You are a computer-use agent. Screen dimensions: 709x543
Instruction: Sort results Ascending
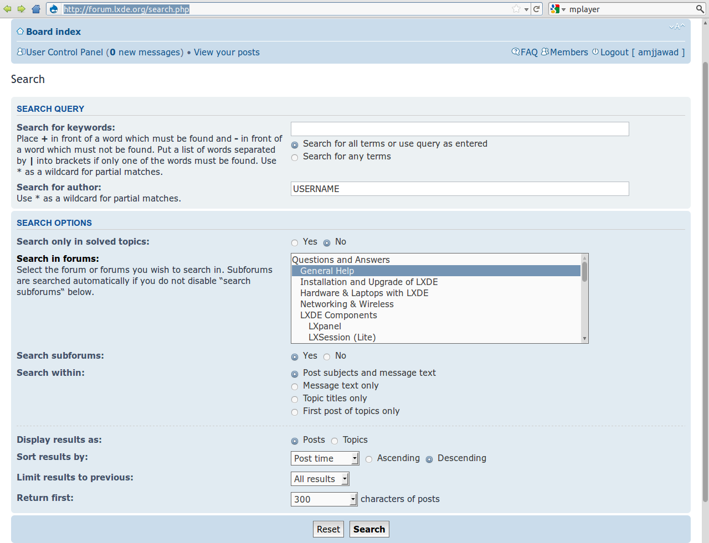tap(369, 459)
